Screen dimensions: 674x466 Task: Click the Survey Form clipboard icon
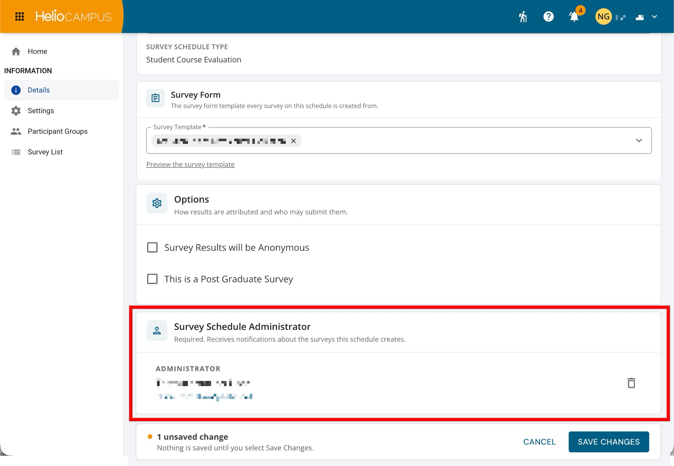(x=155, y=98)
